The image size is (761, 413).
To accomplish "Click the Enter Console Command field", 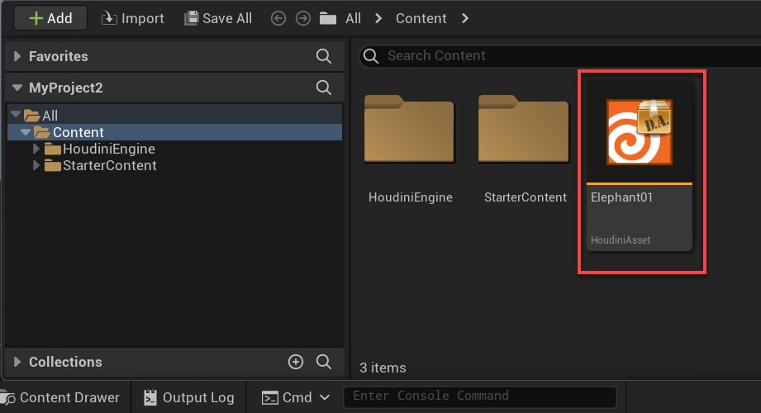I will tap(480, 396).
